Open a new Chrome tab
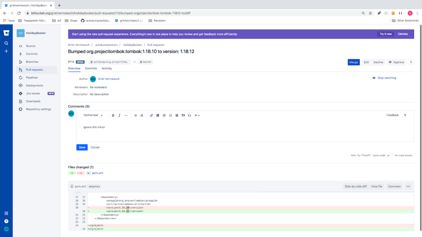The image size is (422, 237). tap(59, 5)
